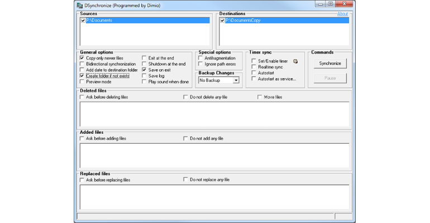Check Ignore path errors

(x=200, y=64)
